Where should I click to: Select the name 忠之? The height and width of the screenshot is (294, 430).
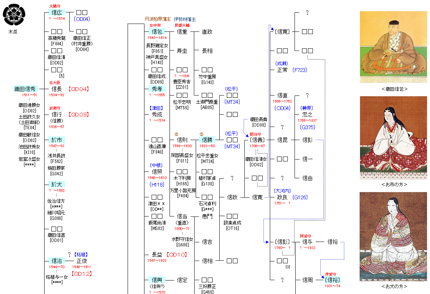pos(307,115)
